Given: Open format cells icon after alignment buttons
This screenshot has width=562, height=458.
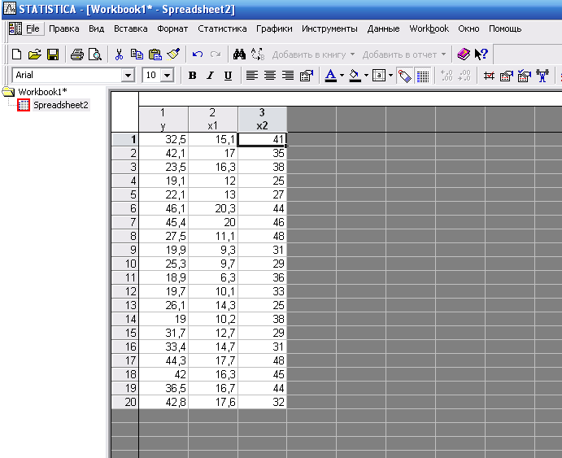Looking at the screenshot, I should pos(307,76).
